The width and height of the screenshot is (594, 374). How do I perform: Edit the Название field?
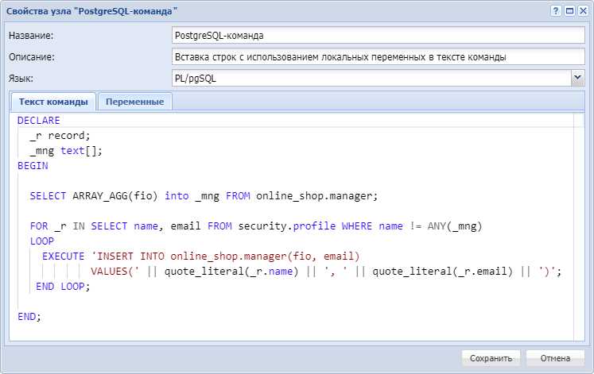click(378, 36)
